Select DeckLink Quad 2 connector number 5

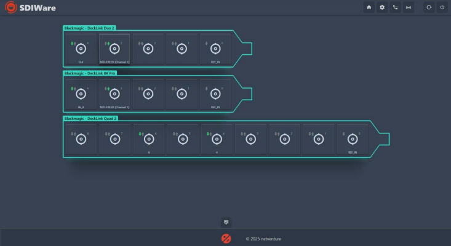pyautogui.click(x=183, y=140)
